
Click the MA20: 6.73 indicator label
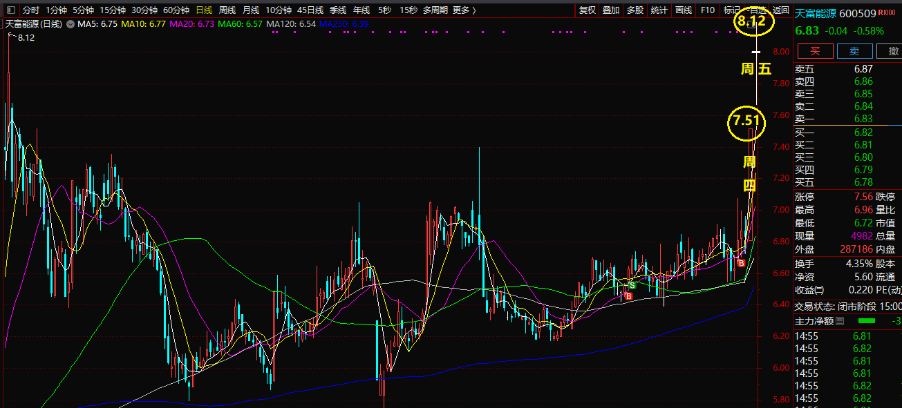[191, 23]
